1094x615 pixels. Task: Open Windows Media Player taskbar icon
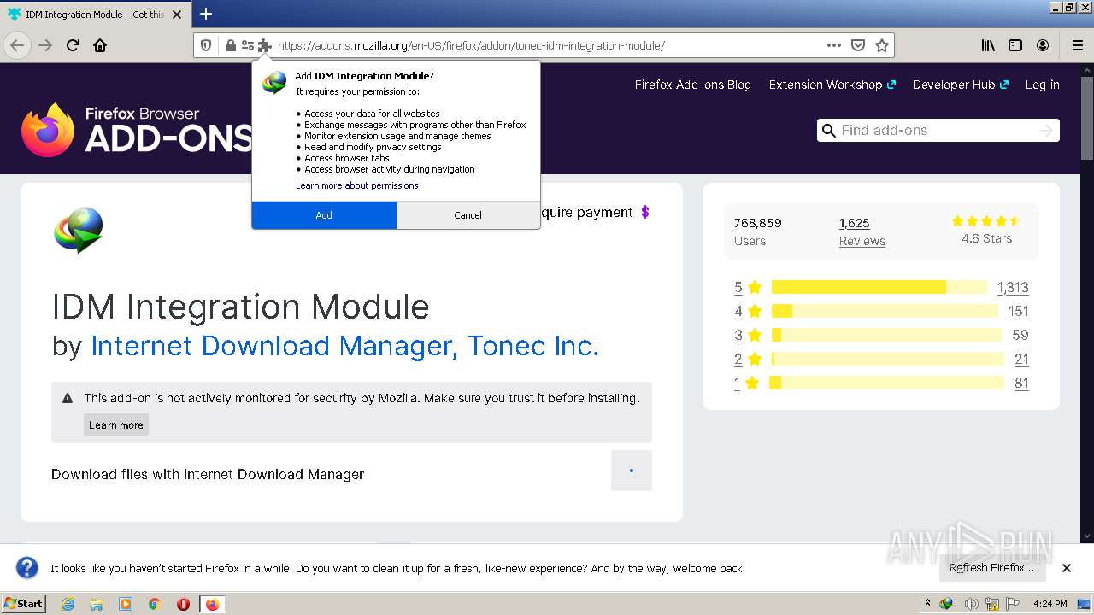click(x=126, y=604)
